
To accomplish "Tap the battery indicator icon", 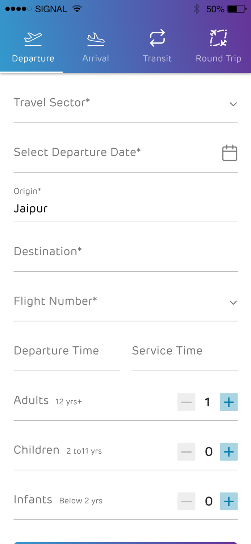I will click(237, 9).
